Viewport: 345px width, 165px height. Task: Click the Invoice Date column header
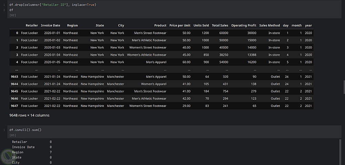click(50, 25)
